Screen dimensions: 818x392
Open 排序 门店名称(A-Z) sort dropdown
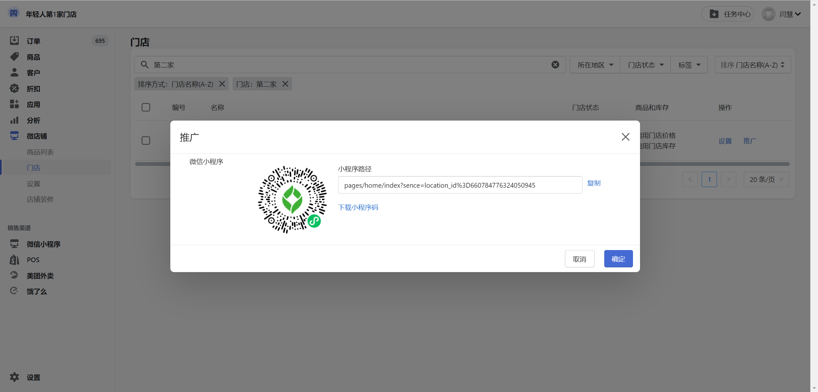tap(752, 65)
